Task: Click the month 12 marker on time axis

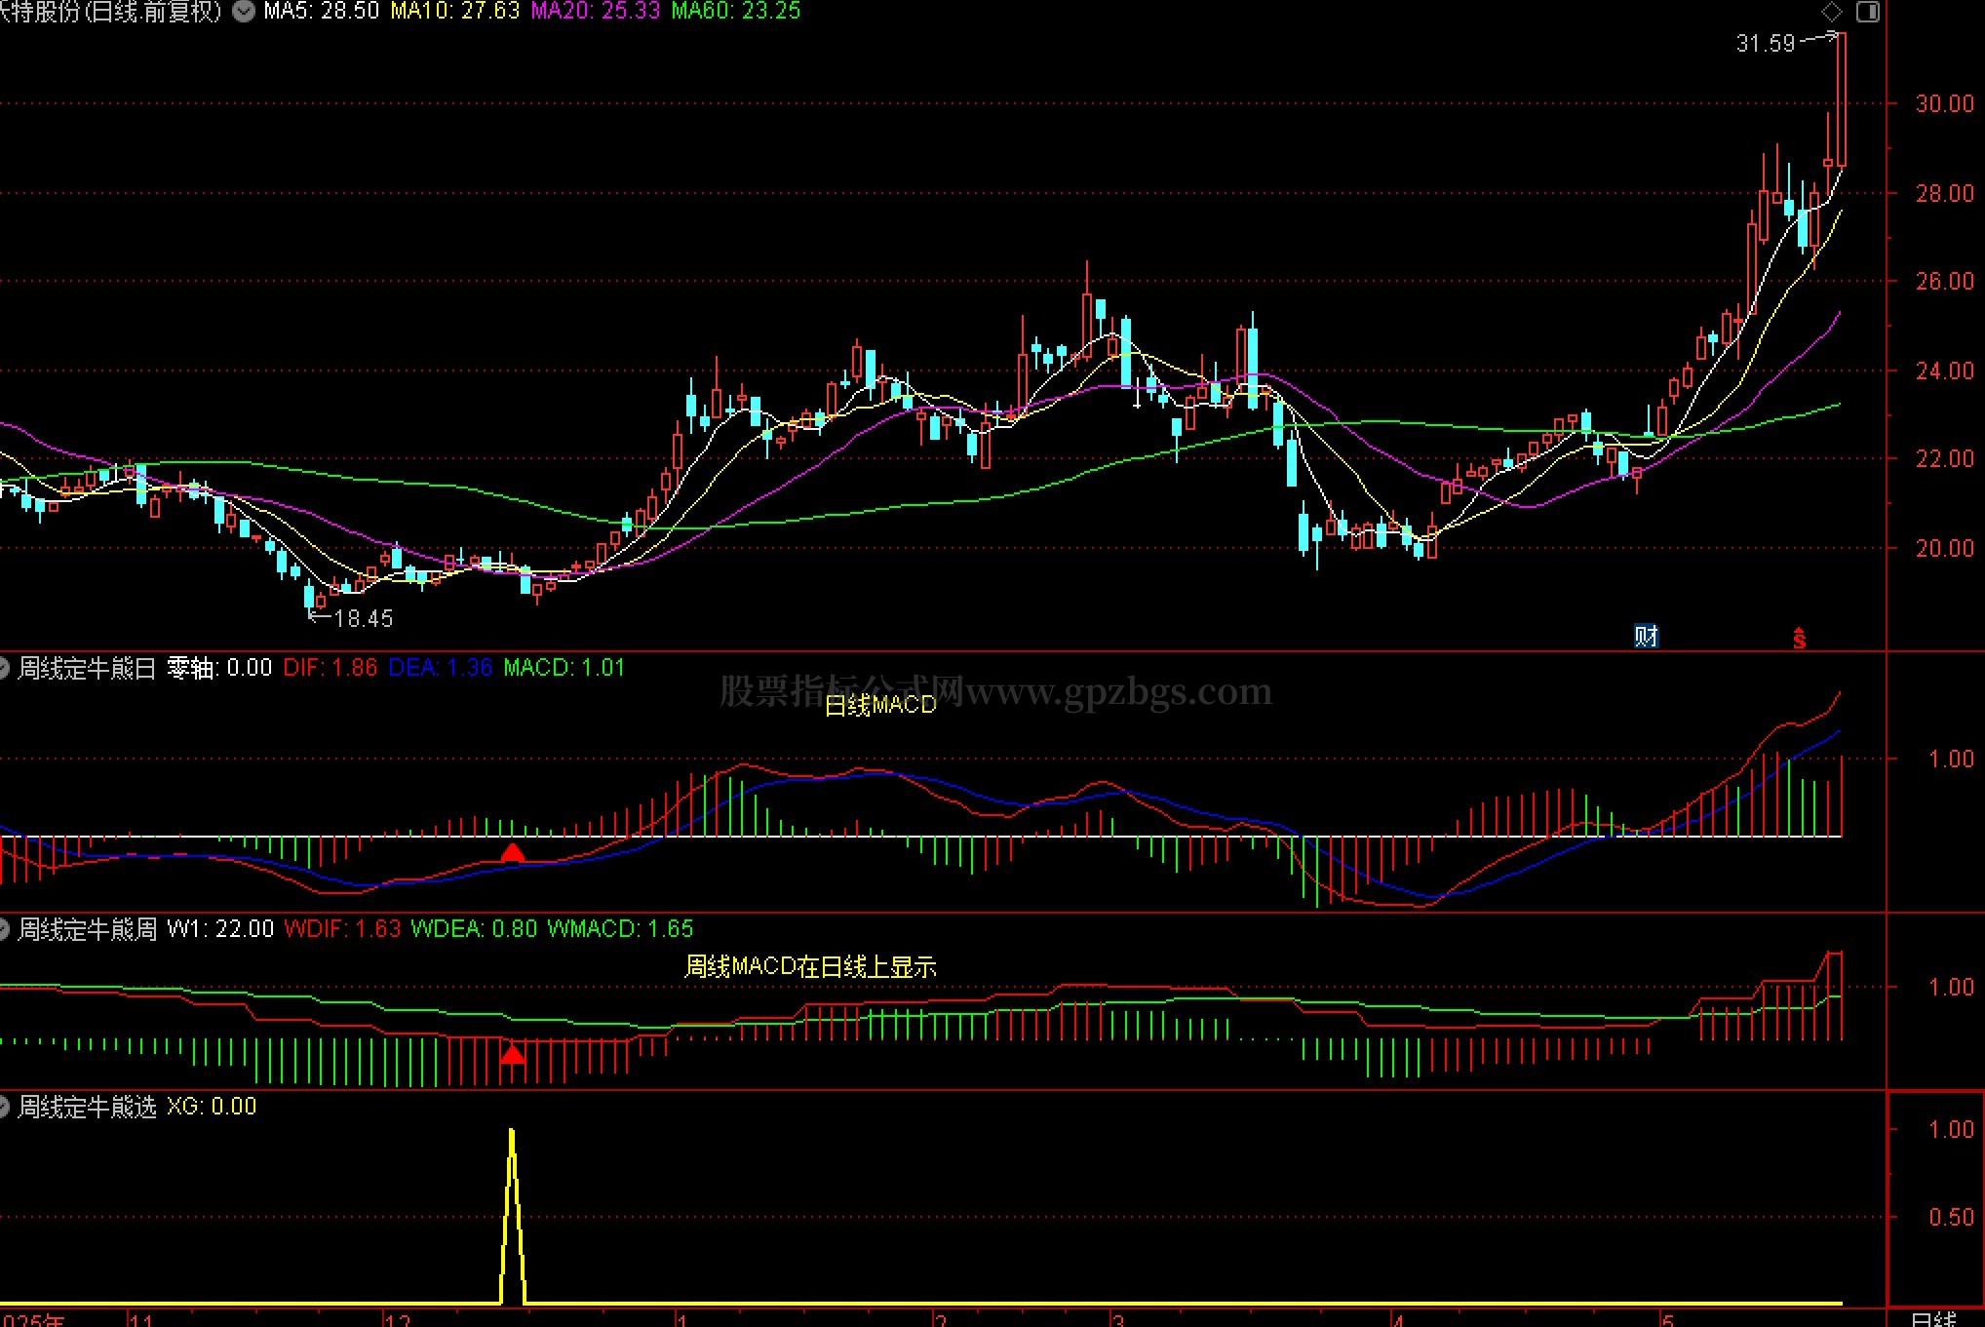Action: pyautogui.click(x=398, y=1319)
